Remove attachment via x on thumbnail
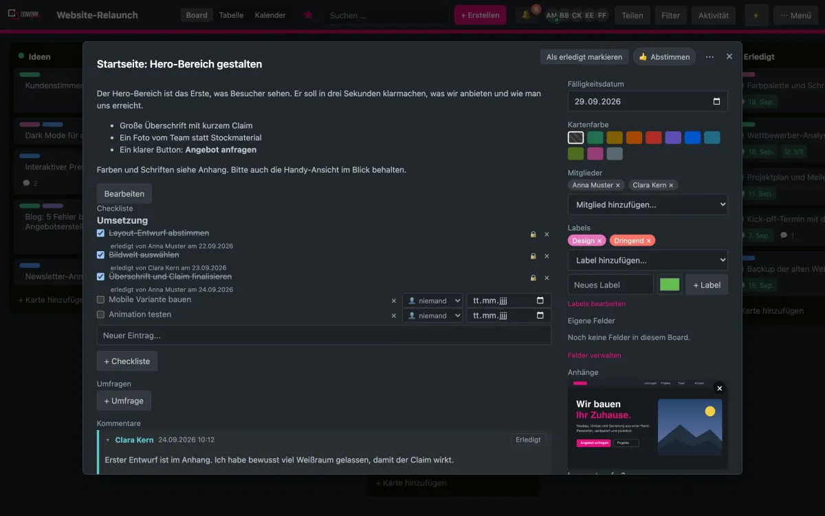Screen dimensions: 825x516 point(720,388)
